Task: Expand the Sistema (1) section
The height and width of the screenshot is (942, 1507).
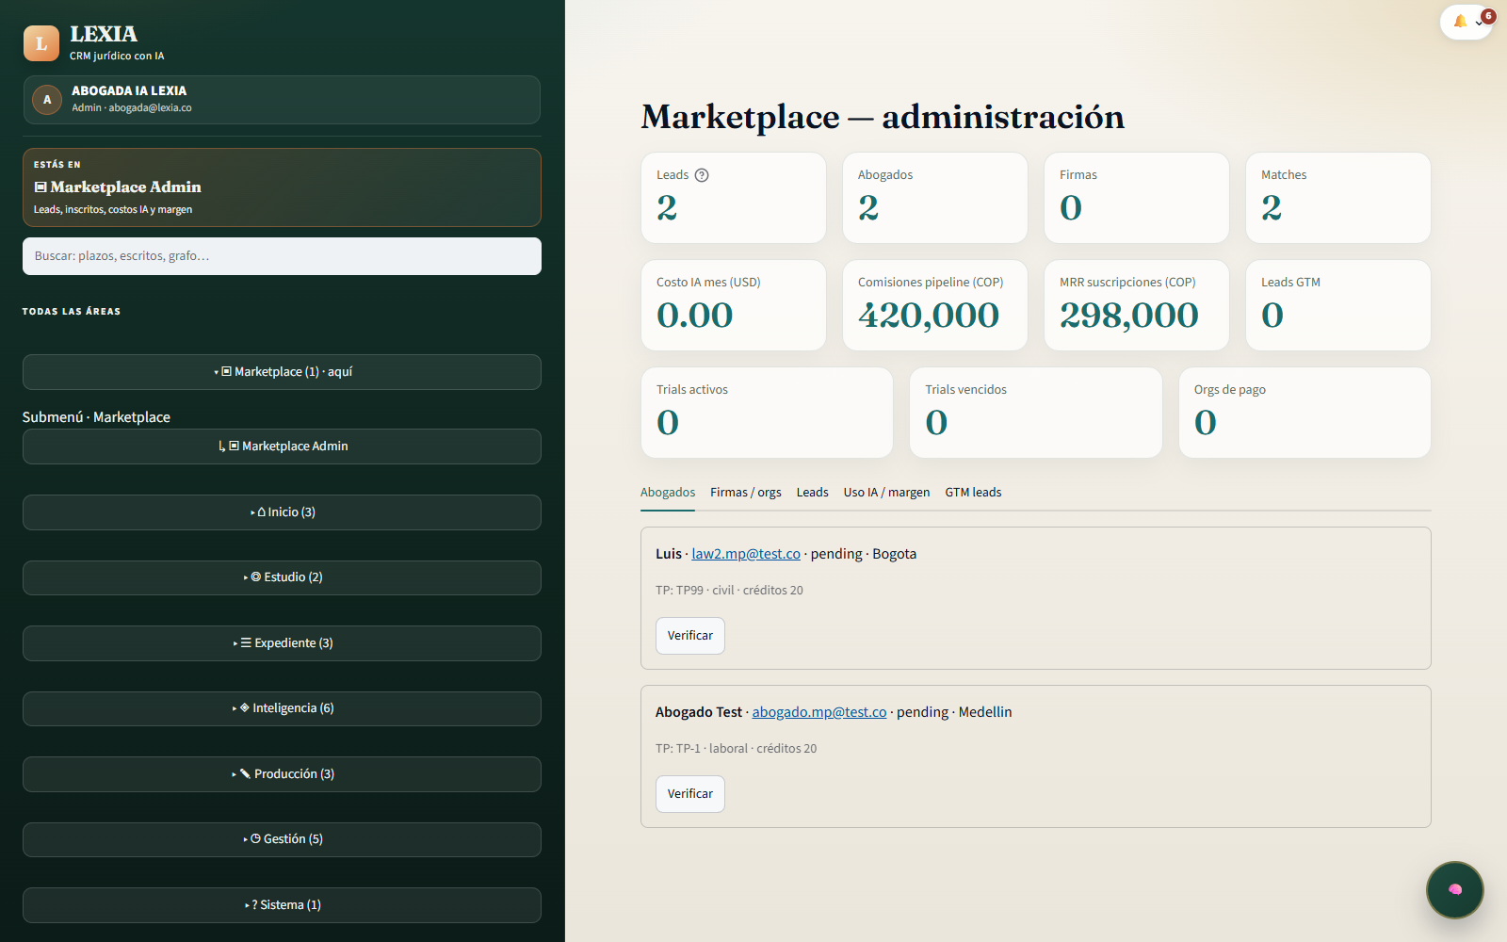Action: click(282, 905)
